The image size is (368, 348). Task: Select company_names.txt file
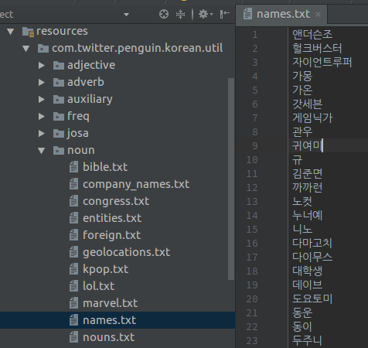136,184
